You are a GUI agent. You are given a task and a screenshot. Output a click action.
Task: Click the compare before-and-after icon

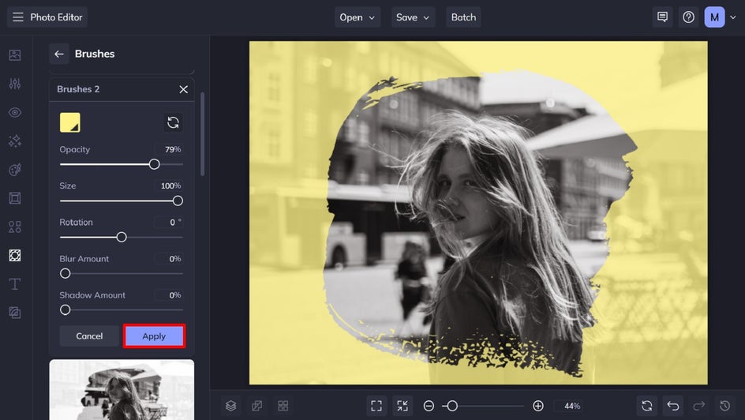(257, 406)
